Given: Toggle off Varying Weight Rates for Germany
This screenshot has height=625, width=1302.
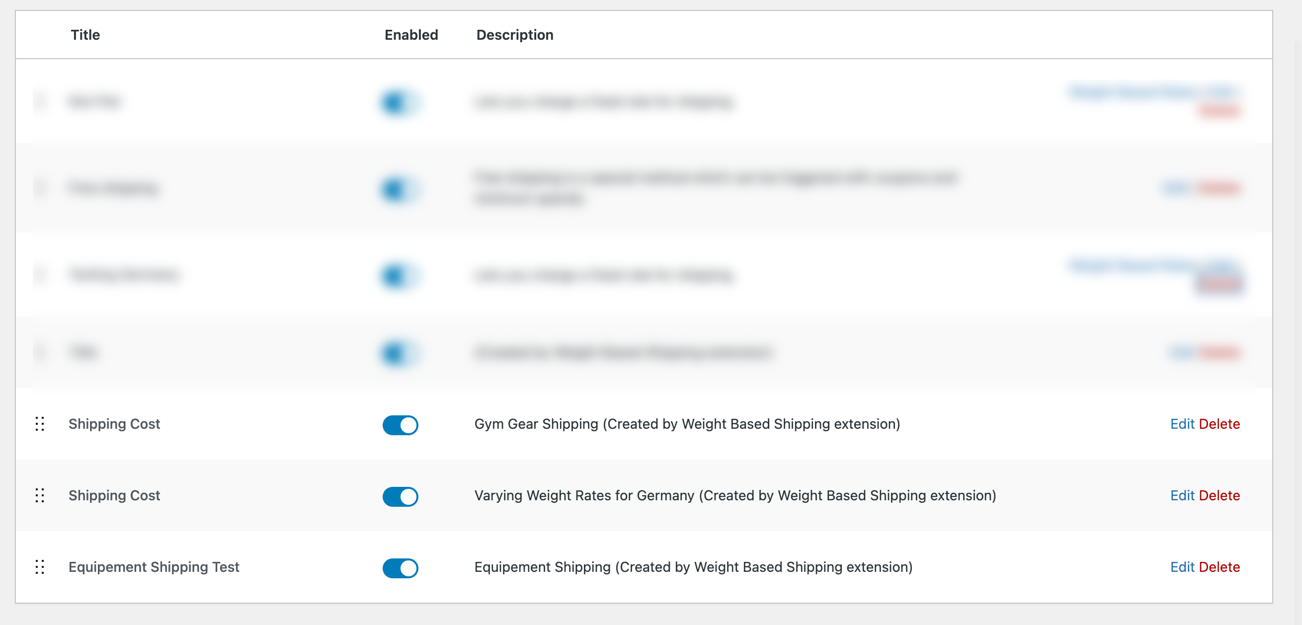Looking at the screenshot, I should click(401, 496).
